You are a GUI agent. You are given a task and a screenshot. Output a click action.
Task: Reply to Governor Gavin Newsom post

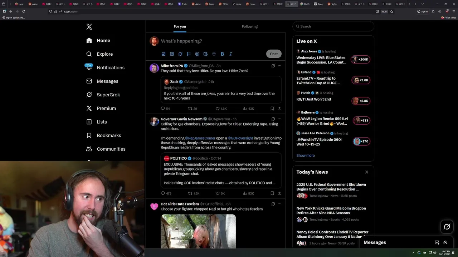(x=166, y=193)
